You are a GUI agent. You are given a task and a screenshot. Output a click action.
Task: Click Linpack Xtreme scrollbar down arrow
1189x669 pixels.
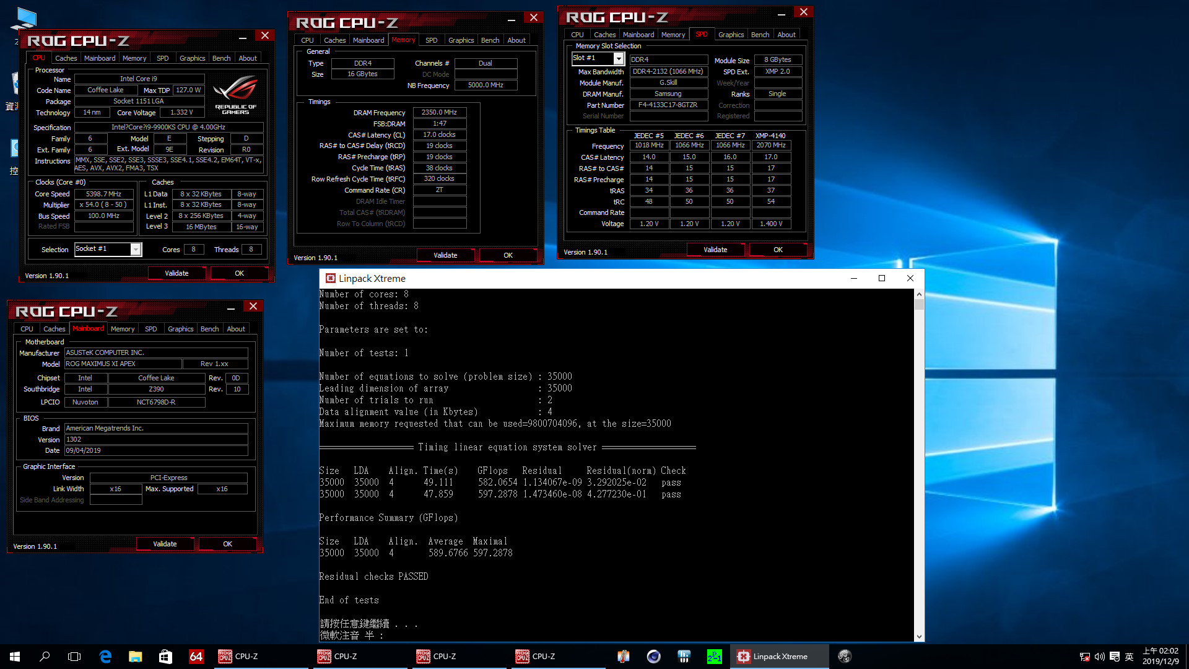coord(919,636)
